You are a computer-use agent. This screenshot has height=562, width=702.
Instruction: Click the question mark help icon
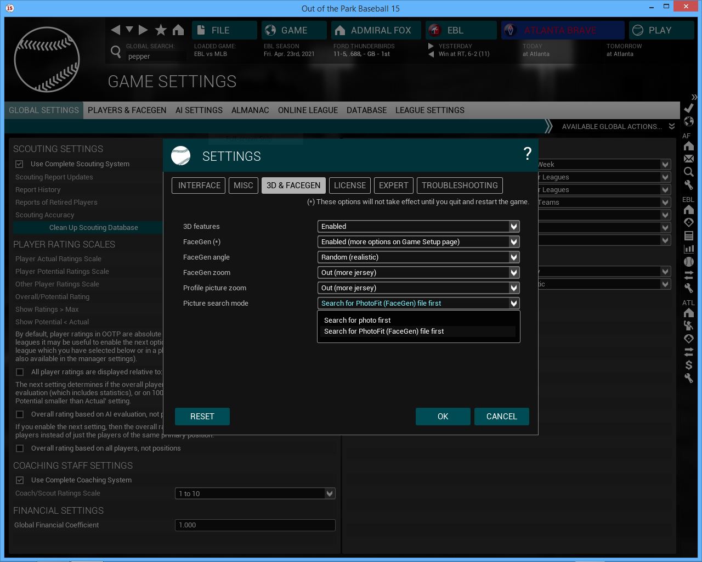(527, 154)
